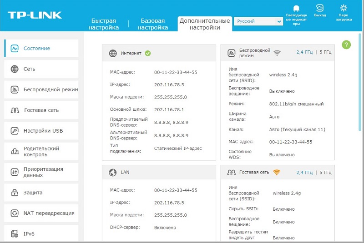Viewport: 364px width, 243px height.
Task: Click the Состояние status sidebar icon
Action: click(x=15, y=48)
